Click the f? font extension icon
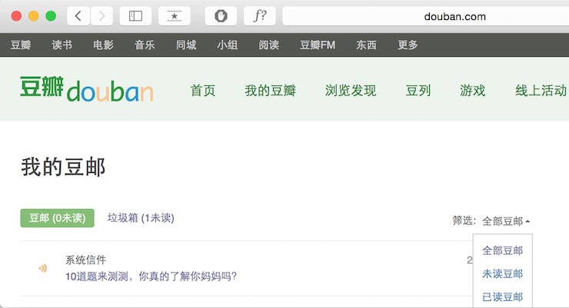Screen dimensions: 569x308 pos(259,16)
